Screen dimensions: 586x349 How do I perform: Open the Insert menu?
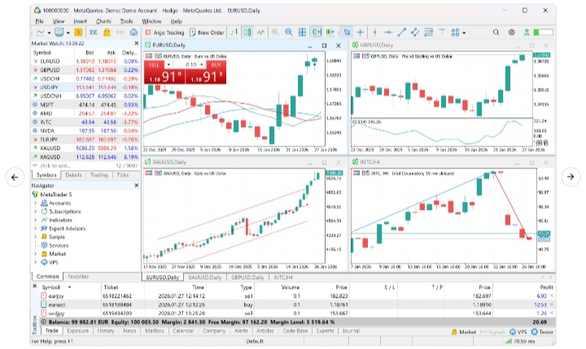pyautogui.click(x=80, y=21)
